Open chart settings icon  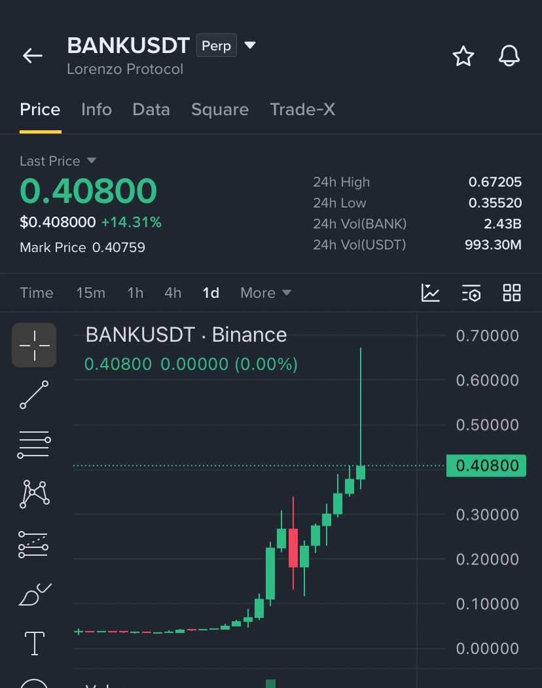click(471, 293)
